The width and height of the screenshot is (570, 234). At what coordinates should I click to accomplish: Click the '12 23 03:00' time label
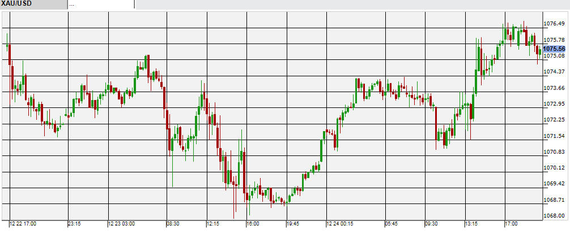click(121, 224)
